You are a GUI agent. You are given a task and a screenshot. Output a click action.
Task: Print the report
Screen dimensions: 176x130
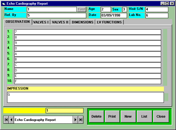(x=112, y=117)
